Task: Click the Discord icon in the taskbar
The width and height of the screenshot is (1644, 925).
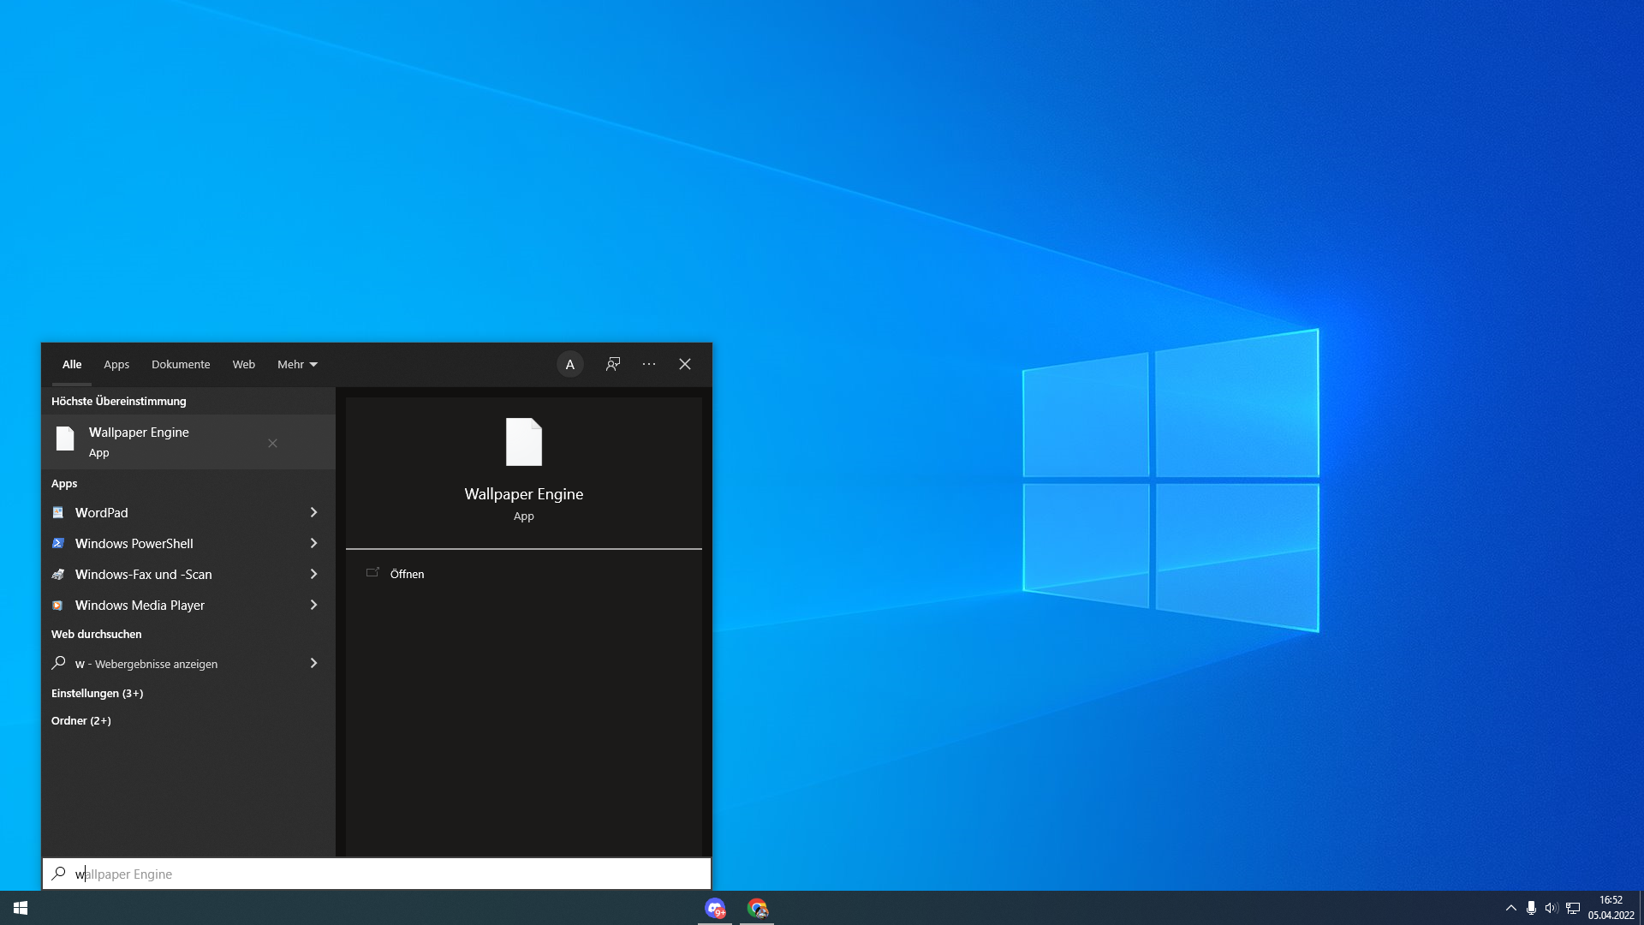Action: pyautogui.click(x=715, y=908)
